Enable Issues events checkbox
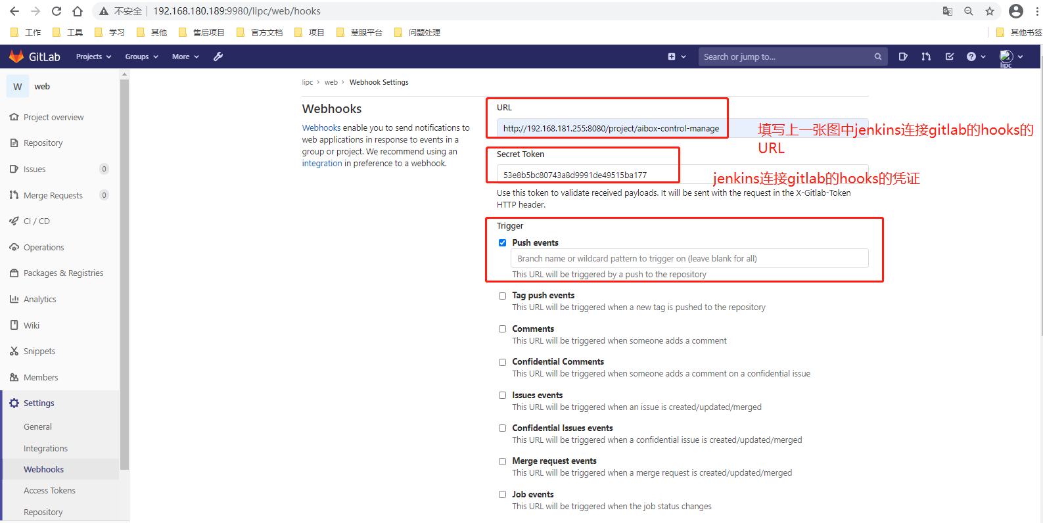This screenshot has width=1043, height=523. point(502,395)
